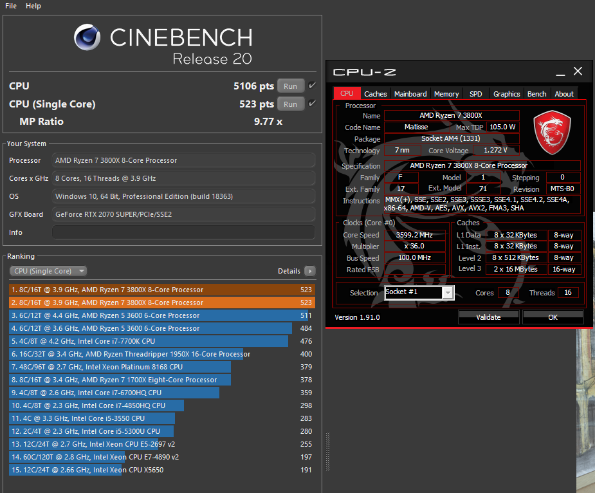The width and height of the screenshot is (595, 493).
Task: Click the Package Socket AM4 (1331) field
Action: click(x=451, y=138)
